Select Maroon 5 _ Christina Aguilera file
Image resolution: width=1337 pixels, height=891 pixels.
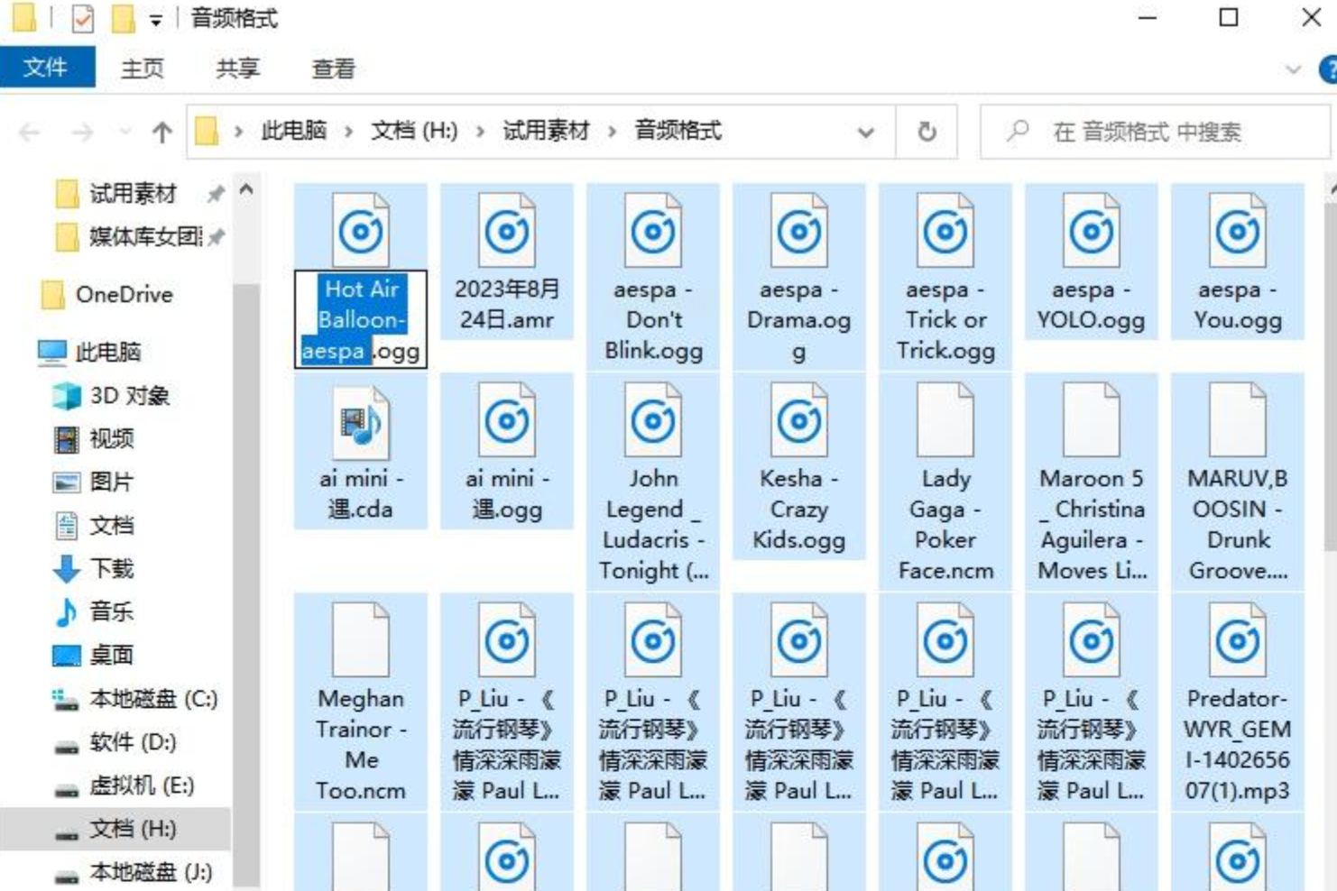click(1092, 482)
